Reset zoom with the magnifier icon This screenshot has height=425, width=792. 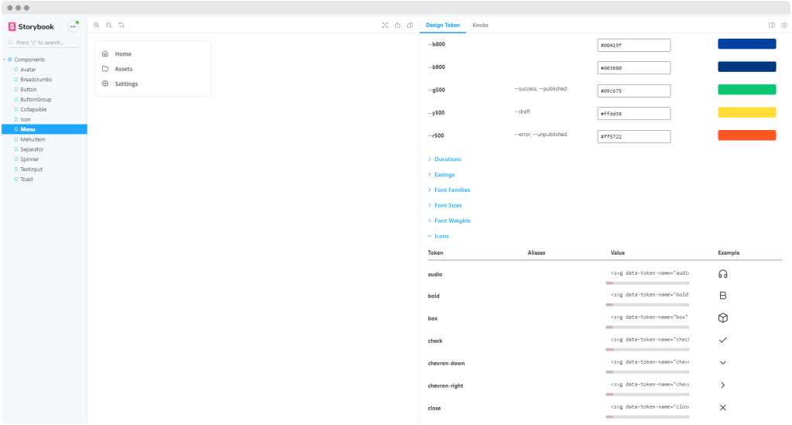coord(122,26)
